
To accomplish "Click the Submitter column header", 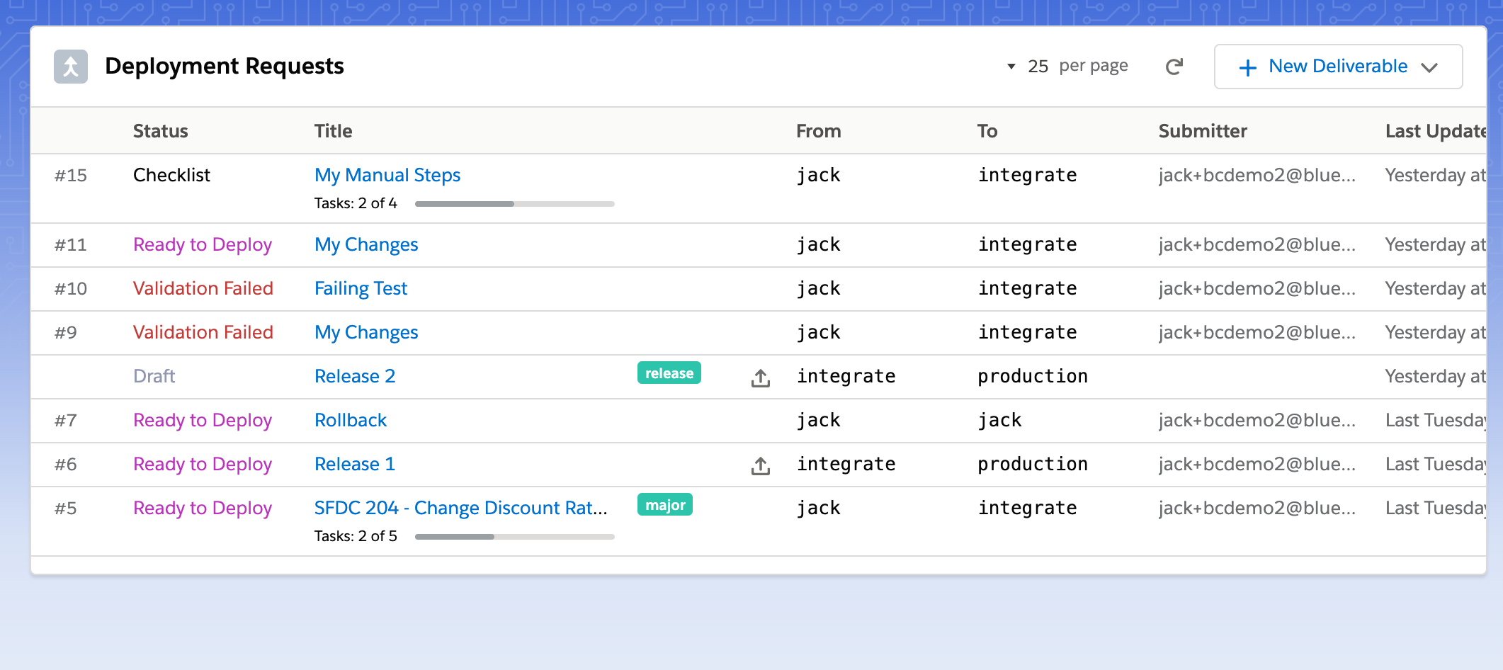I will 1203,131.
